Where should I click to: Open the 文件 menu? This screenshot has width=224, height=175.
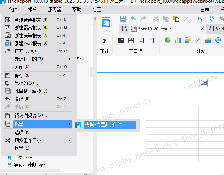point(13,10)
